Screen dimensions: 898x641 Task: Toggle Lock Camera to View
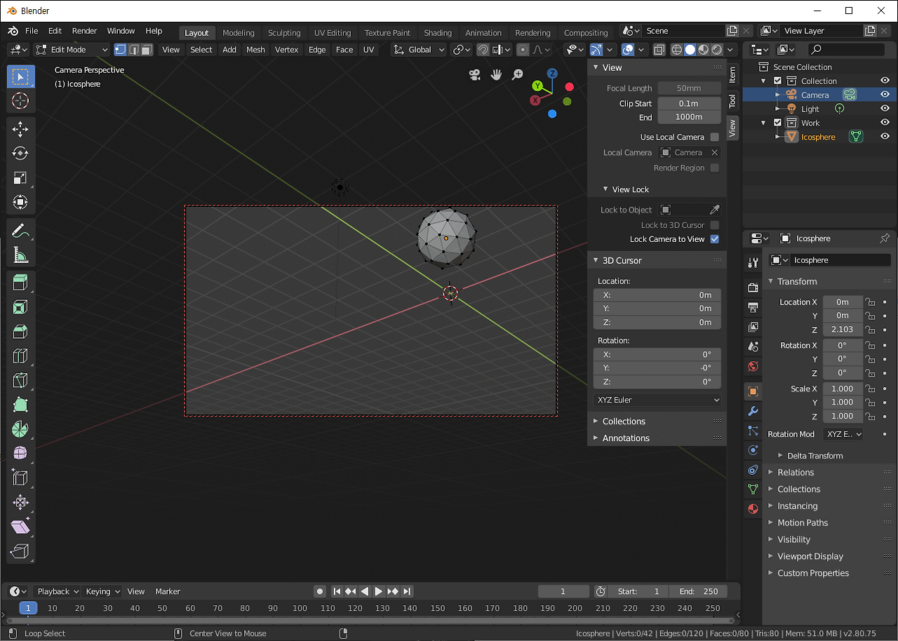pyautogui.click(x=715, y=239)
